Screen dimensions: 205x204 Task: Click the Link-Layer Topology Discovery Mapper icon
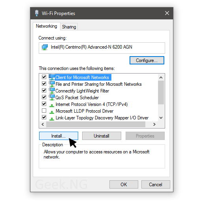[x=52, y=119]
